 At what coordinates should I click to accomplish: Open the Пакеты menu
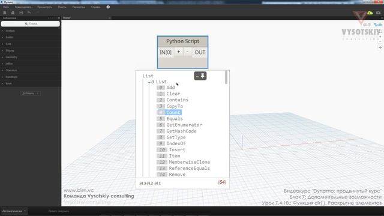point(62,7)
